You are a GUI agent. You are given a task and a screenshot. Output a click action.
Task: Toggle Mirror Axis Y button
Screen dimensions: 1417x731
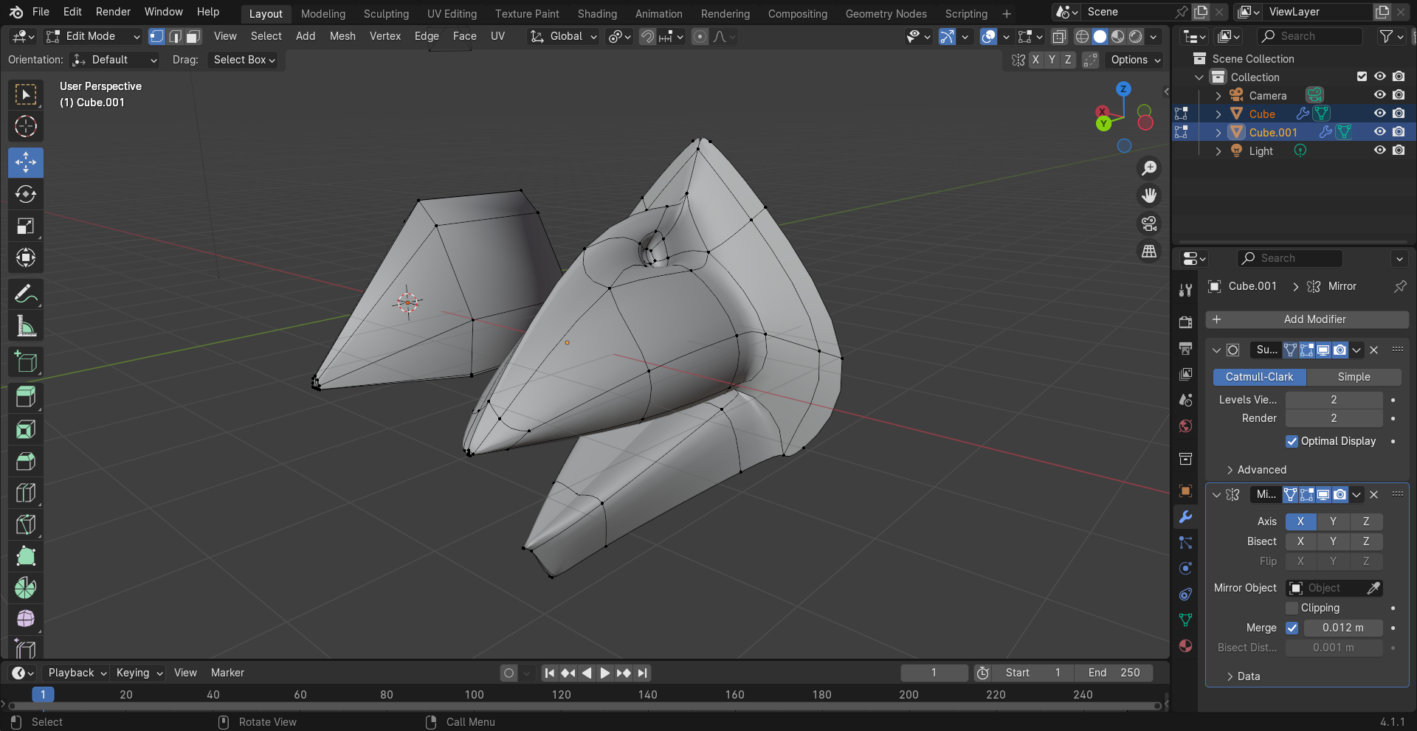[x=1333, y=522]
